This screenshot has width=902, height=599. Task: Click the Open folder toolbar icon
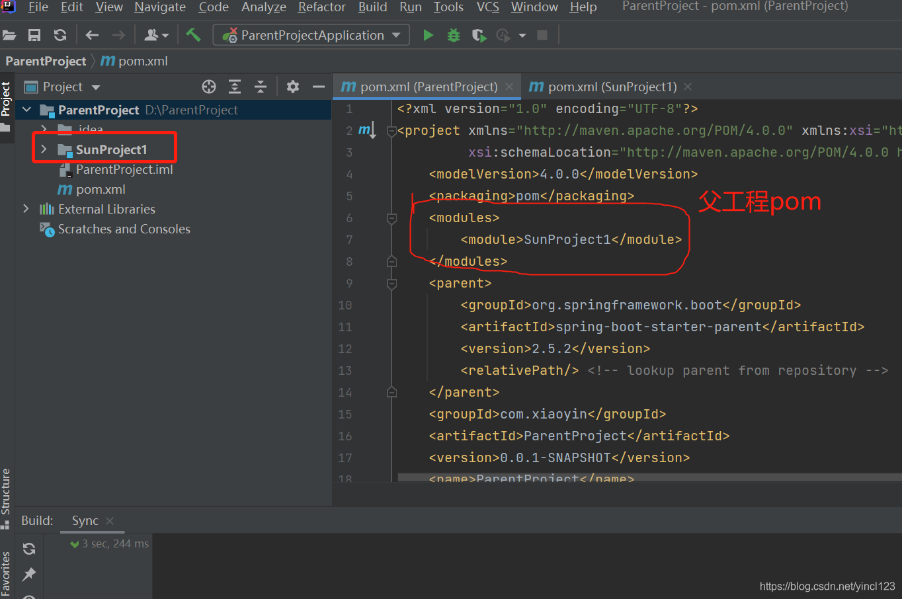pos(9,35)
